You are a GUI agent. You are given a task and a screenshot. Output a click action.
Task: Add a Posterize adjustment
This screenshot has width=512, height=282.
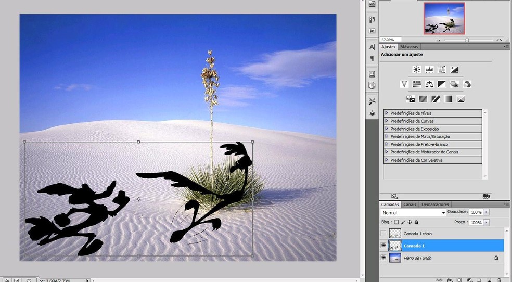[423, 99]
